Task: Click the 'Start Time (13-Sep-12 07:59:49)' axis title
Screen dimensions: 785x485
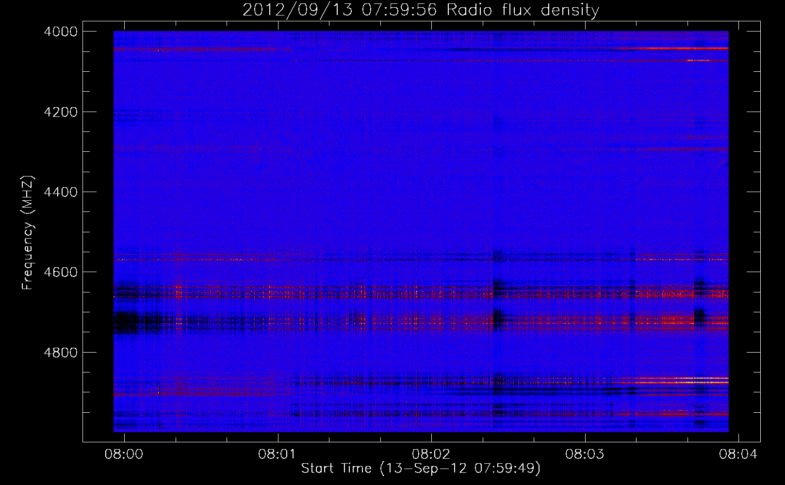Action: (x=421, y=469)
